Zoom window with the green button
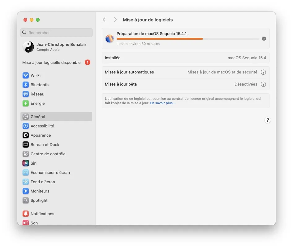The height and width of the screenshot is (248, 293). [x=38, y=20]
